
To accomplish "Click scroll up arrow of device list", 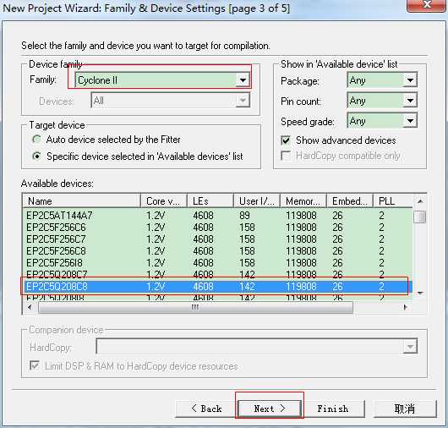I will click(420, 201).
